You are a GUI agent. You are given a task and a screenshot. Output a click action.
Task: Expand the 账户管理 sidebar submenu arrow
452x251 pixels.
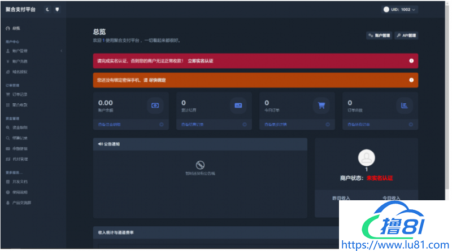coord(61,51)
